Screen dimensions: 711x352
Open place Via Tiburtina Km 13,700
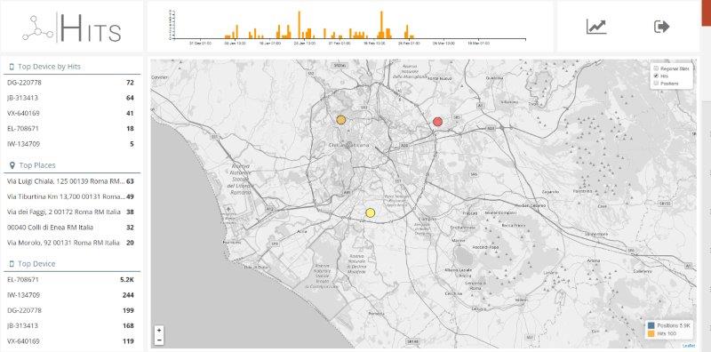coord(71,196)
